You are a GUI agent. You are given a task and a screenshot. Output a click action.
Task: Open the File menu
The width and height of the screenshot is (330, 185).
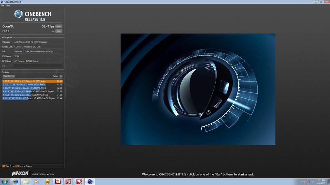[x=3, y=5]
